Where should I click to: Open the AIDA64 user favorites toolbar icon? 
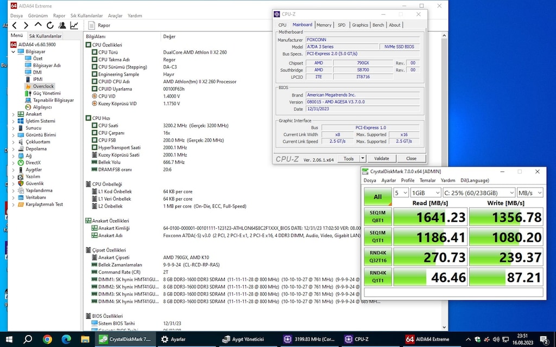click(x=62, y=25)
